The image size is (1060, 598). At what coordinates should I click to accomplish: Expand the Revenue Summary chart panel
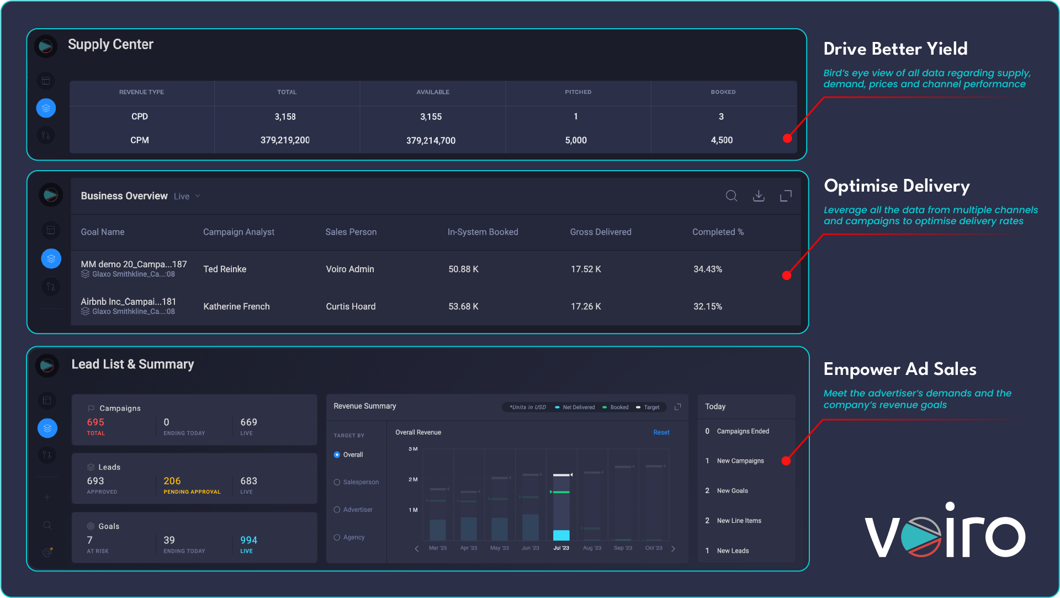(678, 407)
